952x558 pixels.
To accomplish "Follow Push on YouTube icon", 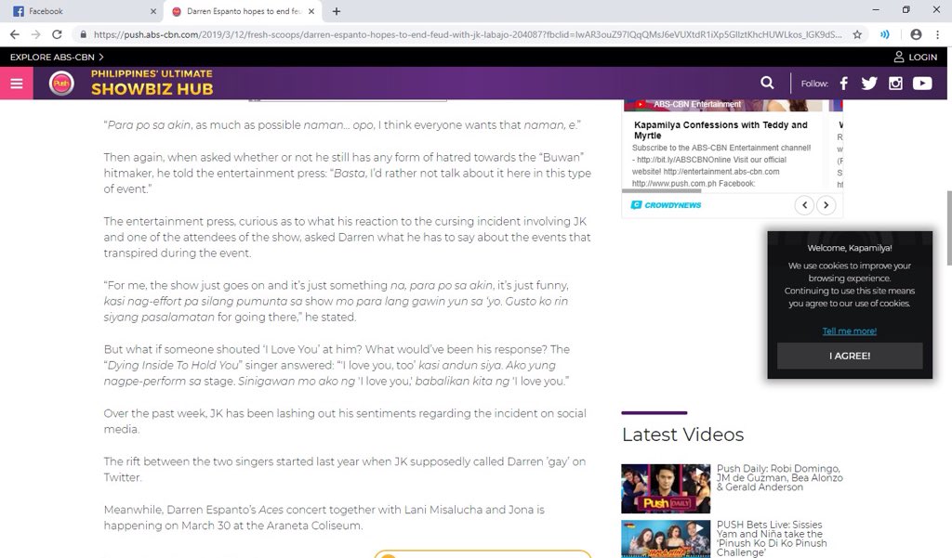I will tap(922, 83).
